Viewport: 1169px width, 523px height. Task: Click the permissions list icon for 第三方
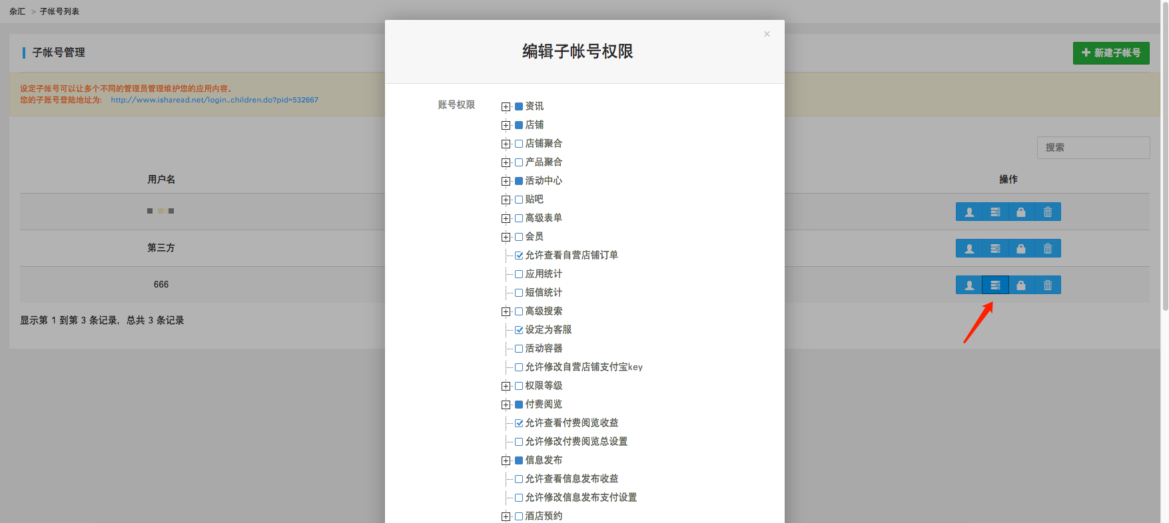(995, 249)
